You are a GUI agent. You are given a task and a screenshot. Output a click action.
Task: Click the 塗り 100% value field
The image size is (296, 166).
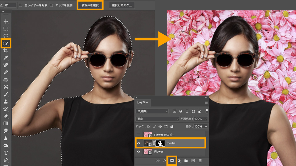(198, 126)
